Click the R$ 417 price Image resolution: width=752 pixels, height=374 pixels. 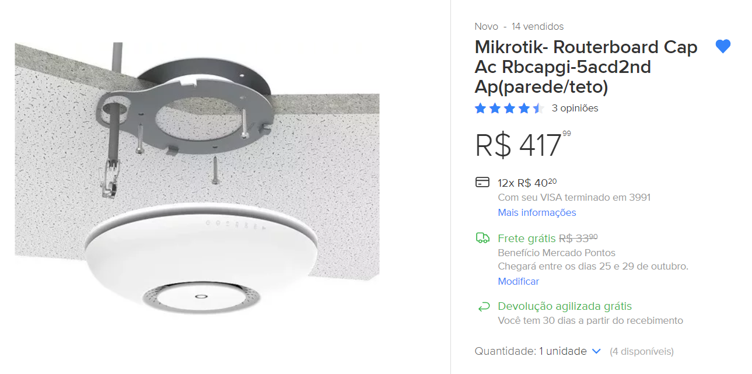[523, 145]
